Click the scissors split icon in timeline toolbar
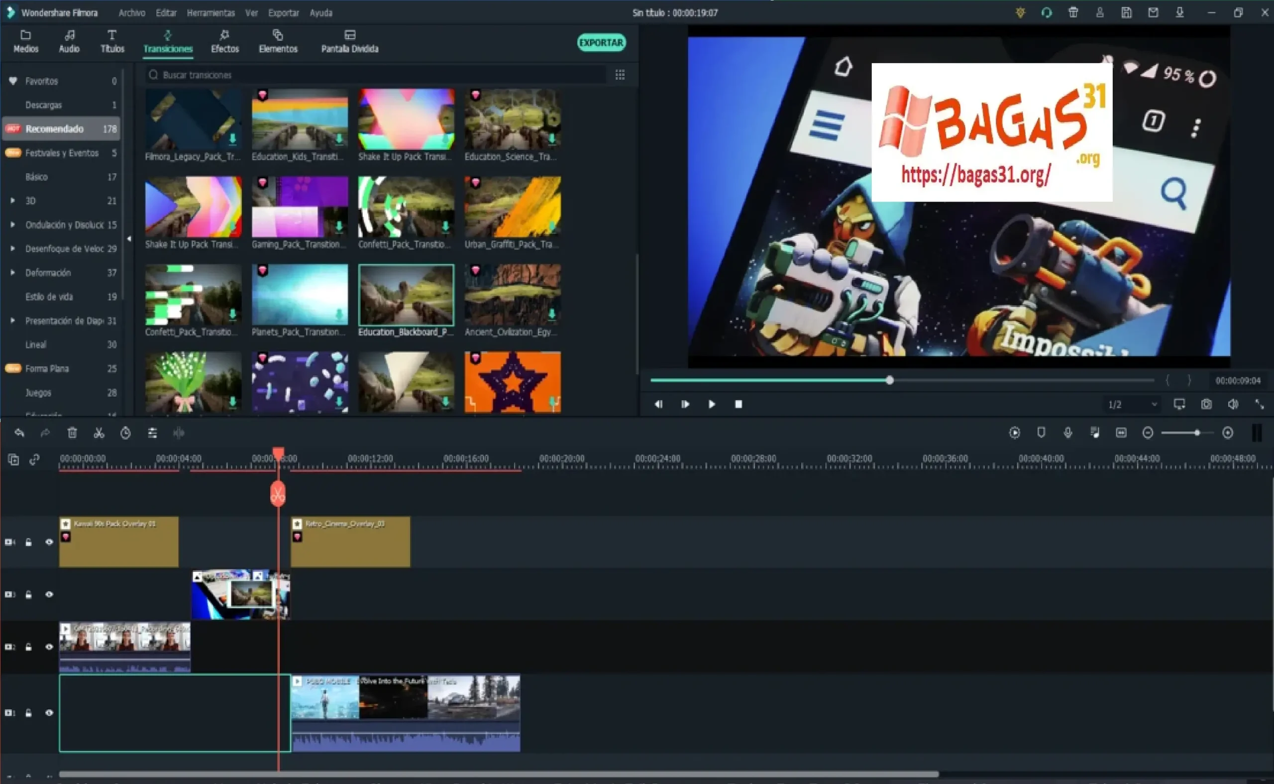Screen dimensions: 1274x784 coord(99,433)
